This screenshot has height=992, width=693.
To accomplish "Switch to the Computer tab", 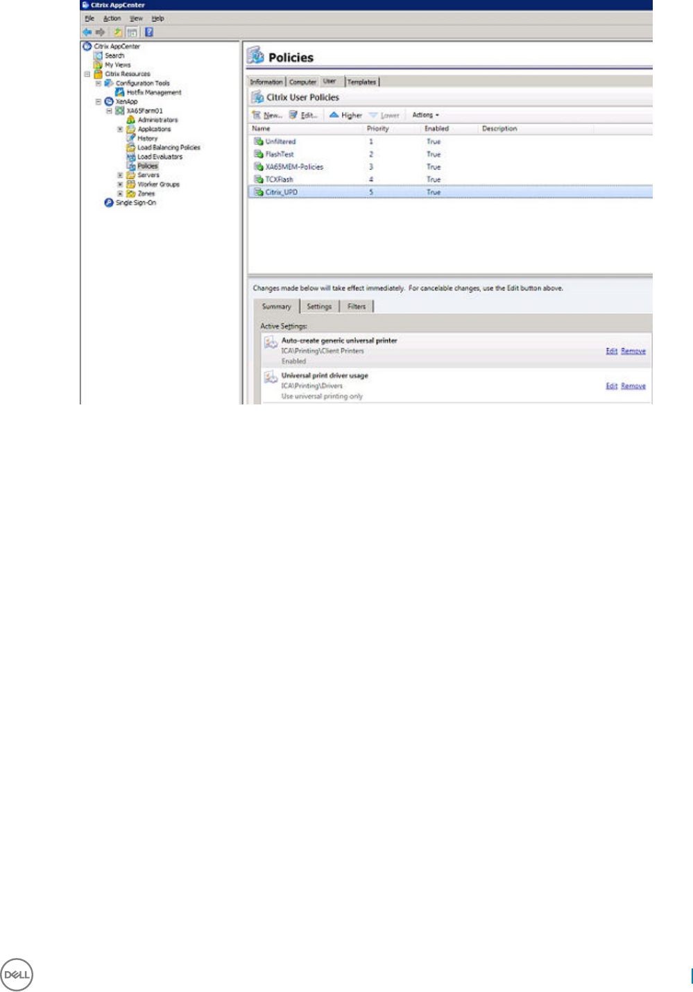I will [x=302, y=82].
